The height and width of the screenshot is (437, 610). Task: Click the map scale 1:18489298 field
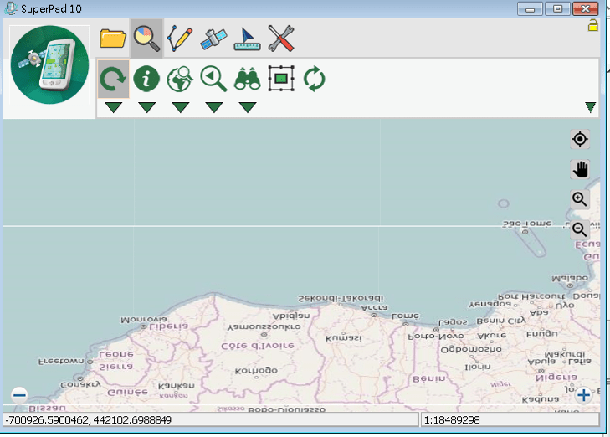510,420
